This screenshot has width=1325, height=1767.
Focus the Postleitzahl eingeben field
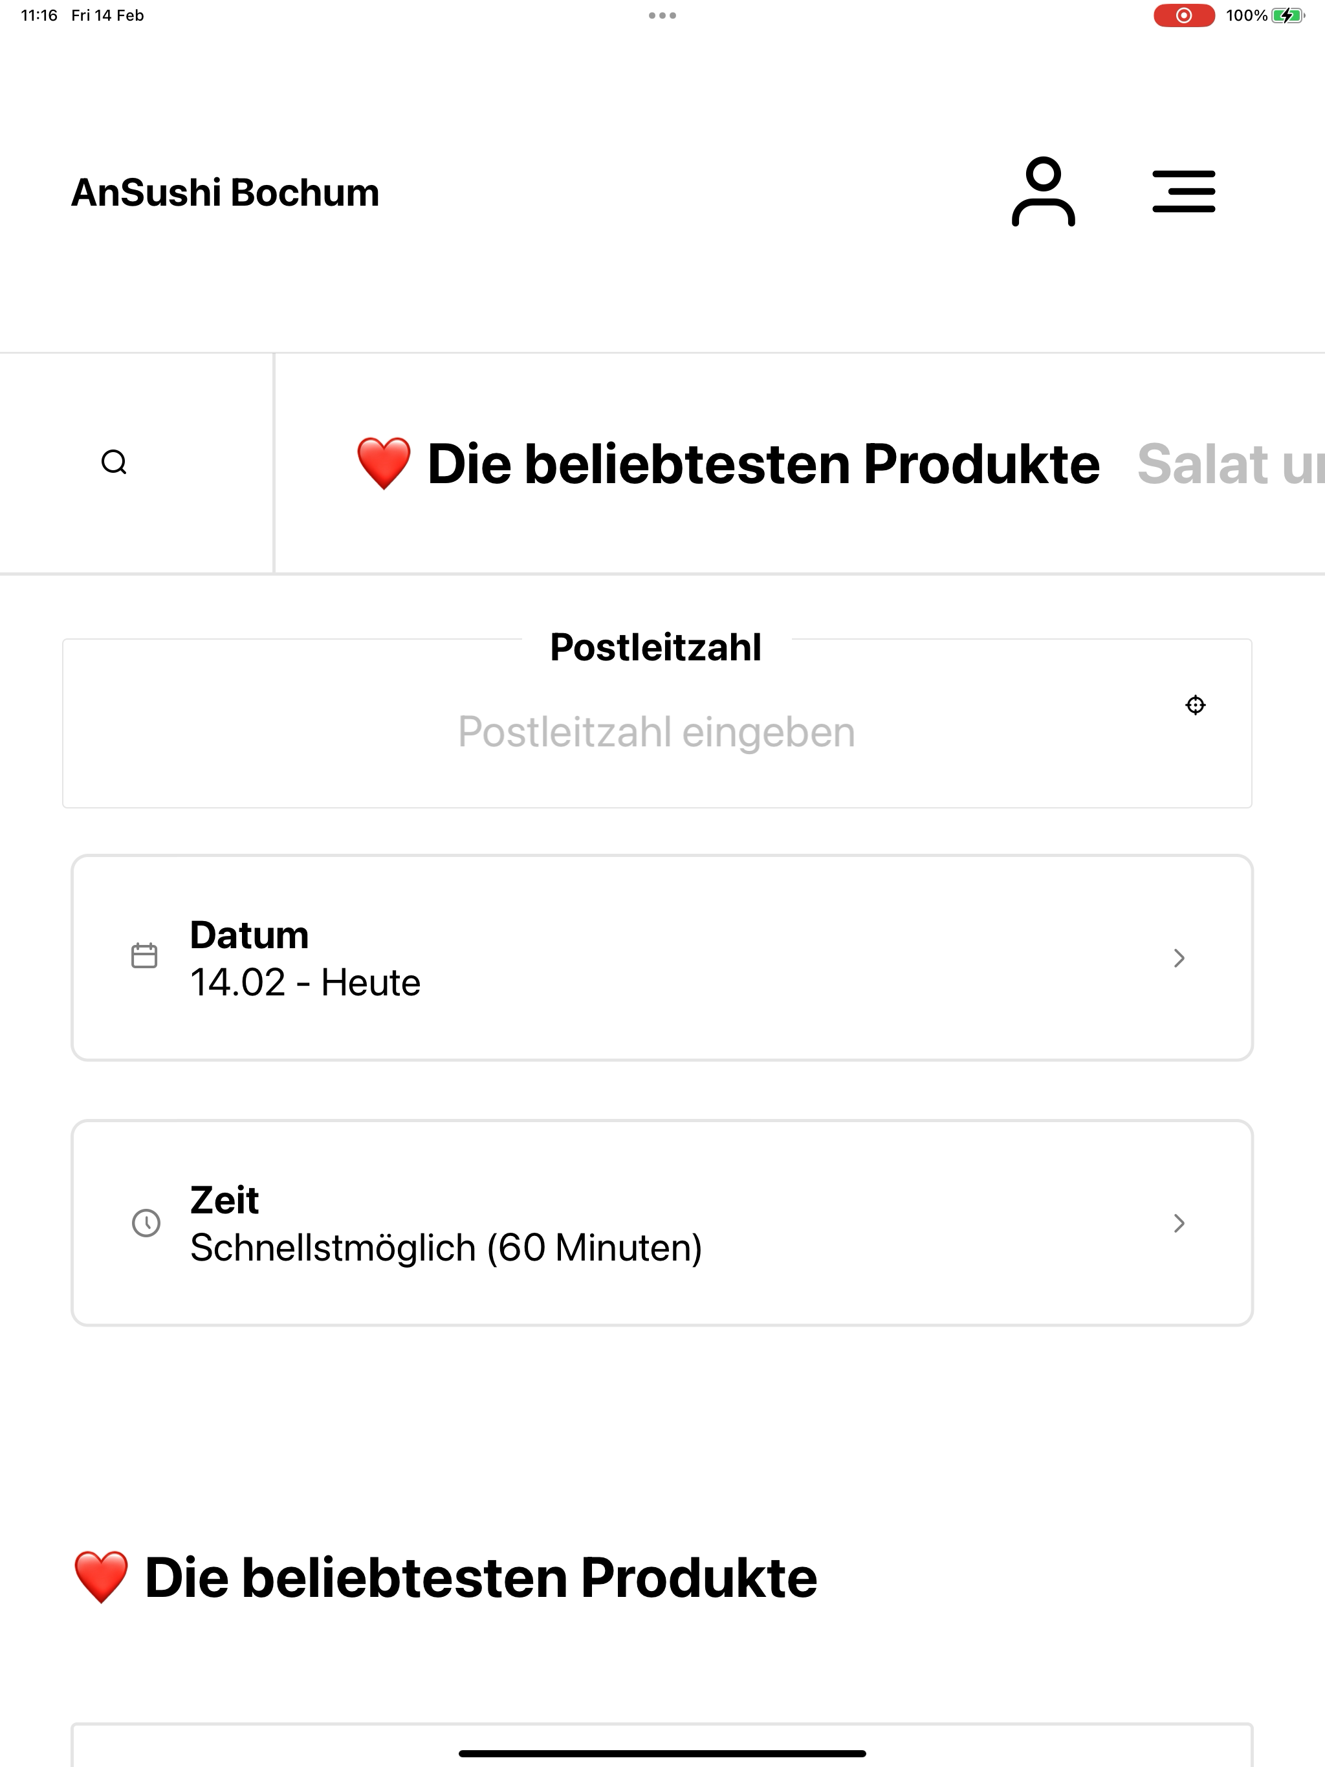(657, 732)
